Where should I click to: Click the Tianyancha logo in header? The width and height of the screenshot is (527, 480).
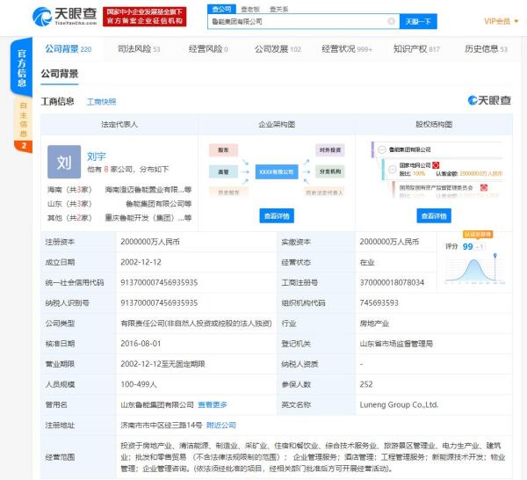click(63, 16)
